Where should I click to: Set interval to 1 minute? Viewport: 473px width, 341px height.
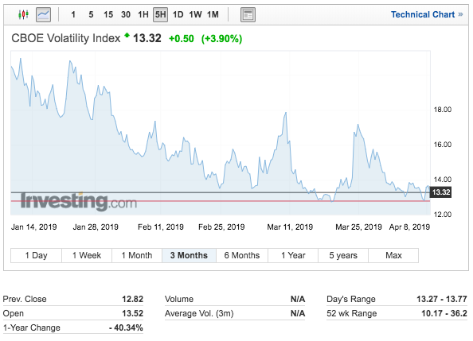pos(73,14)
